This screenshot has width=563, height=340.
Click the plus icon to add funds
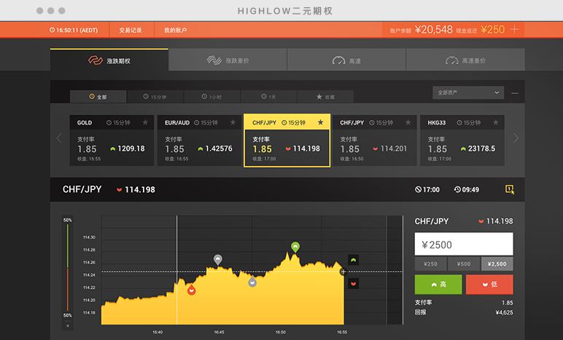tap(514, 29)
